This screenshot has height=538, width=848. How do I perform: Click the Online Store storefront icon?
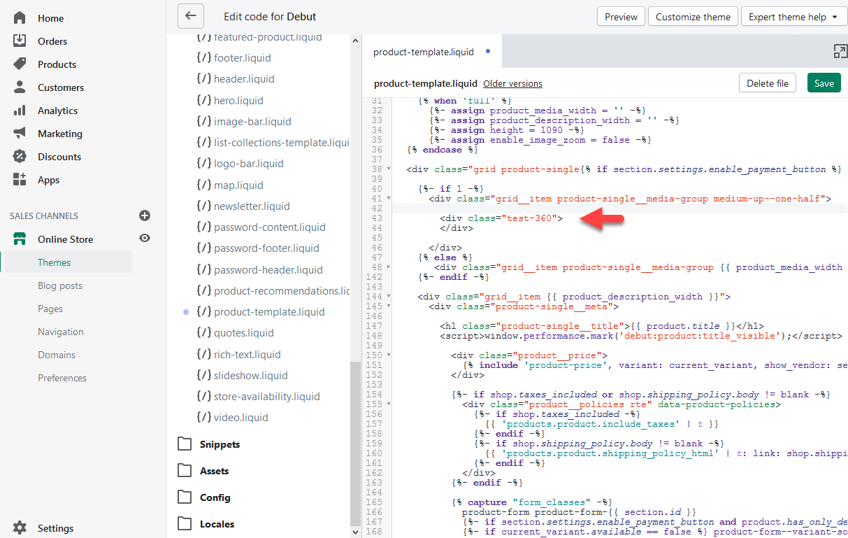point(20,239)
